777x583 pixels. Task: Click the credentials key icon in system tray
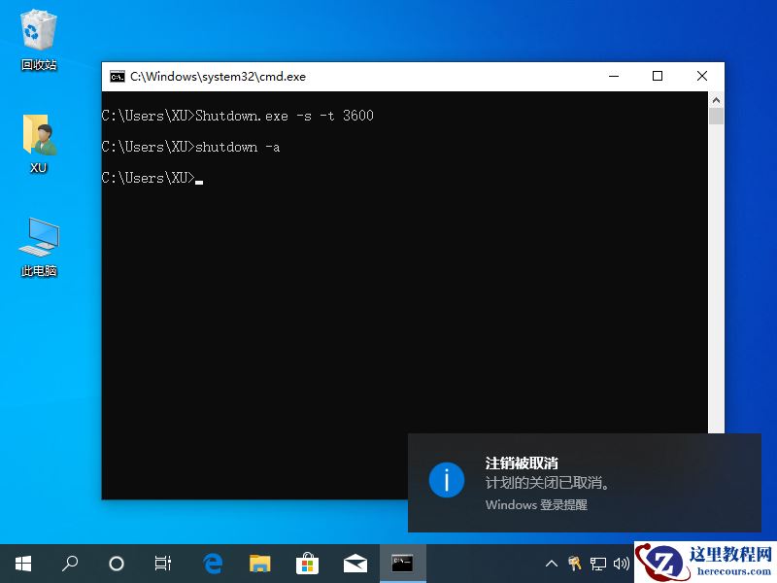(574, 564)
